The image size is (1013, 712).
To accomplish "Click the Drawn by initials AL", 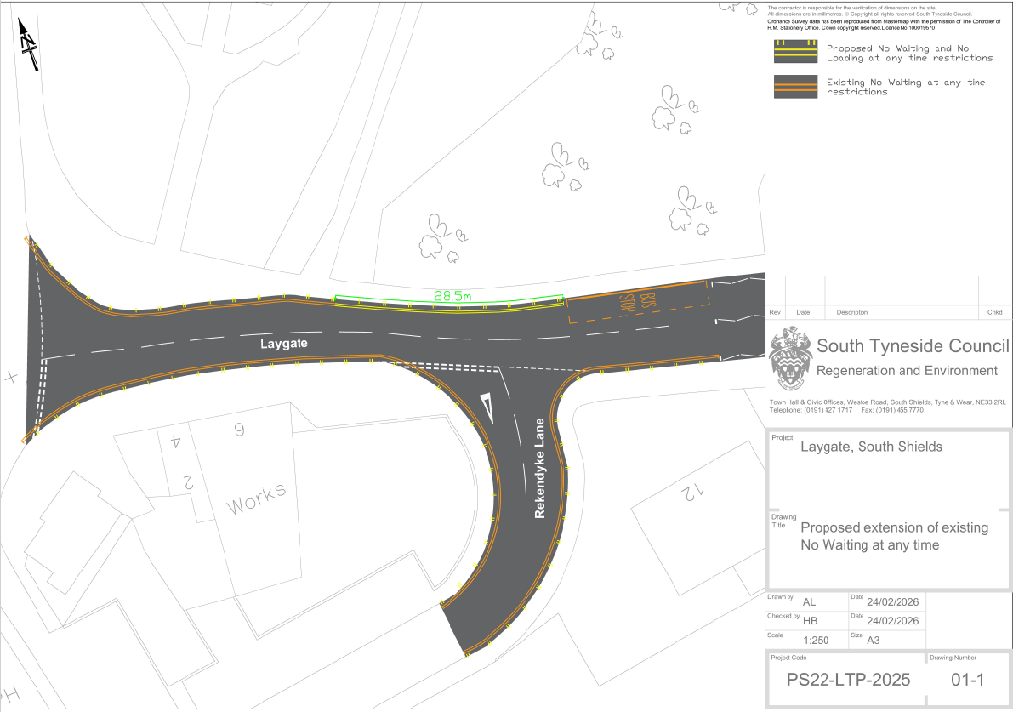I will coord(809,601).
